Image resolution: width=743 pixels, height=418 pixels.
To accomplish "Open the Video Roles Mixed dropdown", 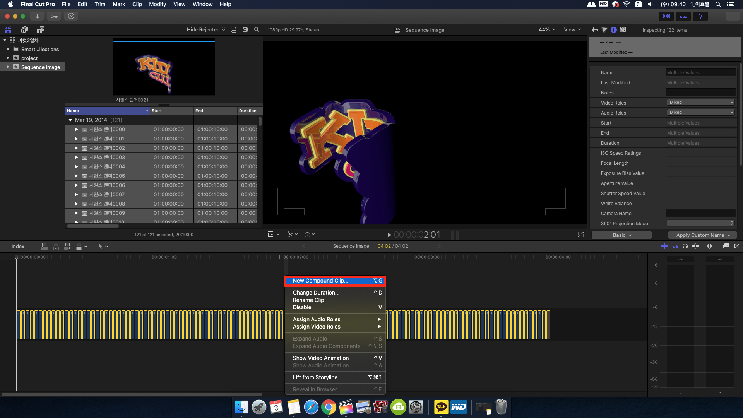I will (x=700, y=103).
